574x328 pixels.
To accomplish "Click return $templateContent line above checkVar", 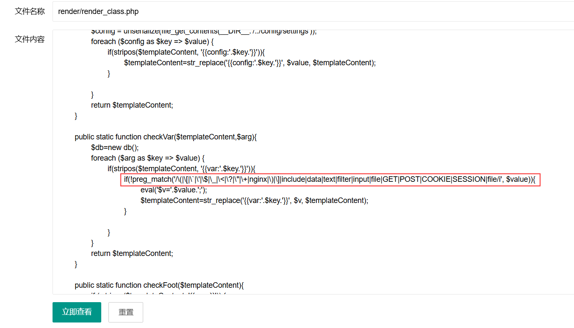I will click(x=132, y=105).
